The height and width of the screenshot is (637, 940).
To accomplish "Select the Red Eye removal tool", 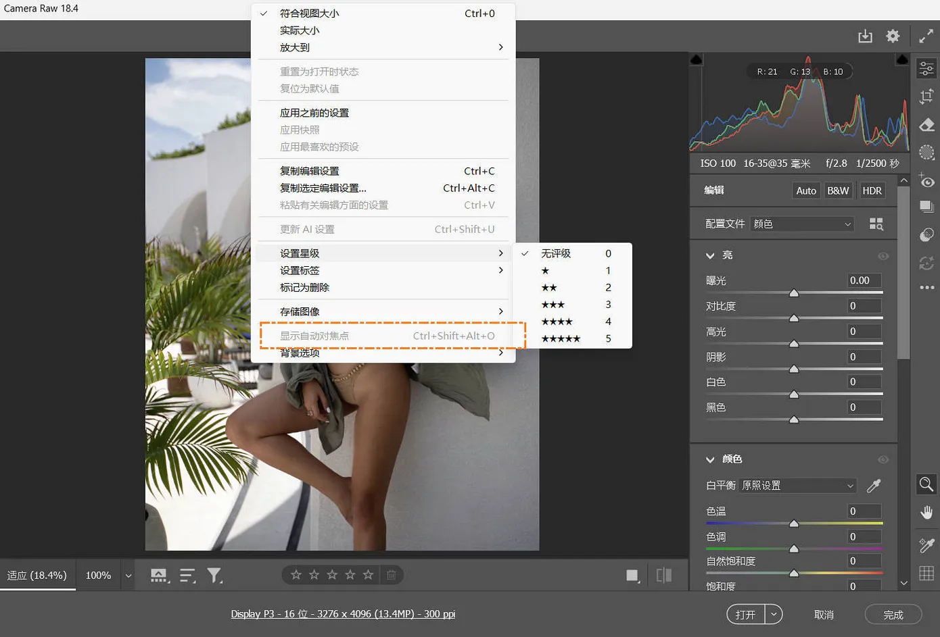I will click(x=926, y=181).
